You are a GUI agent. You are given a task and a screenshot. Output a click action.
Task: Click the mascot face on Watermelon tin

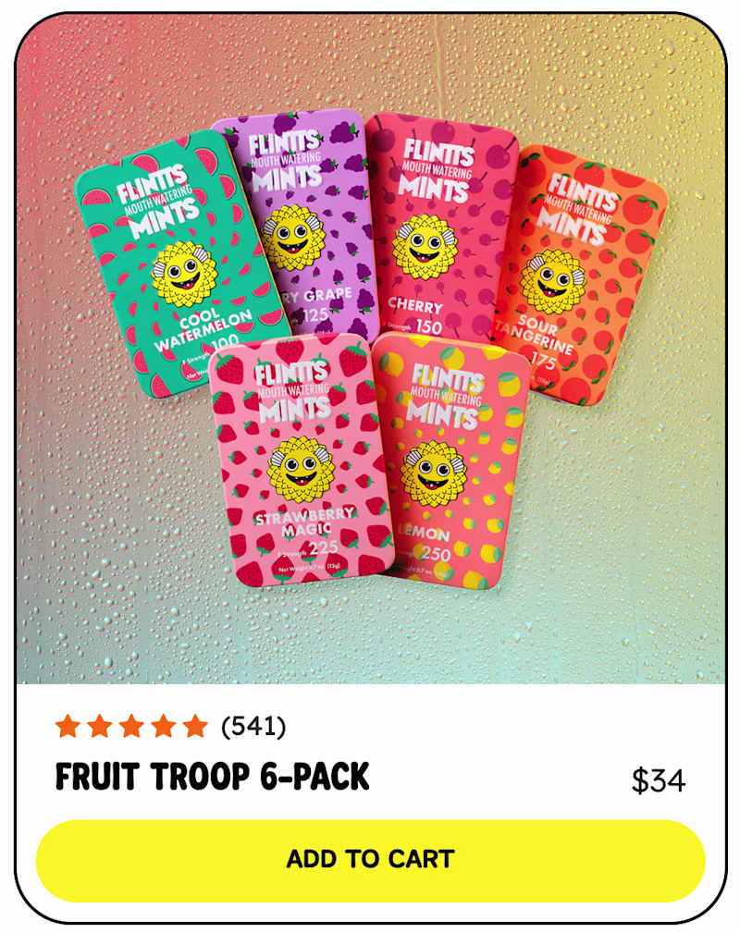click(183, 275)
